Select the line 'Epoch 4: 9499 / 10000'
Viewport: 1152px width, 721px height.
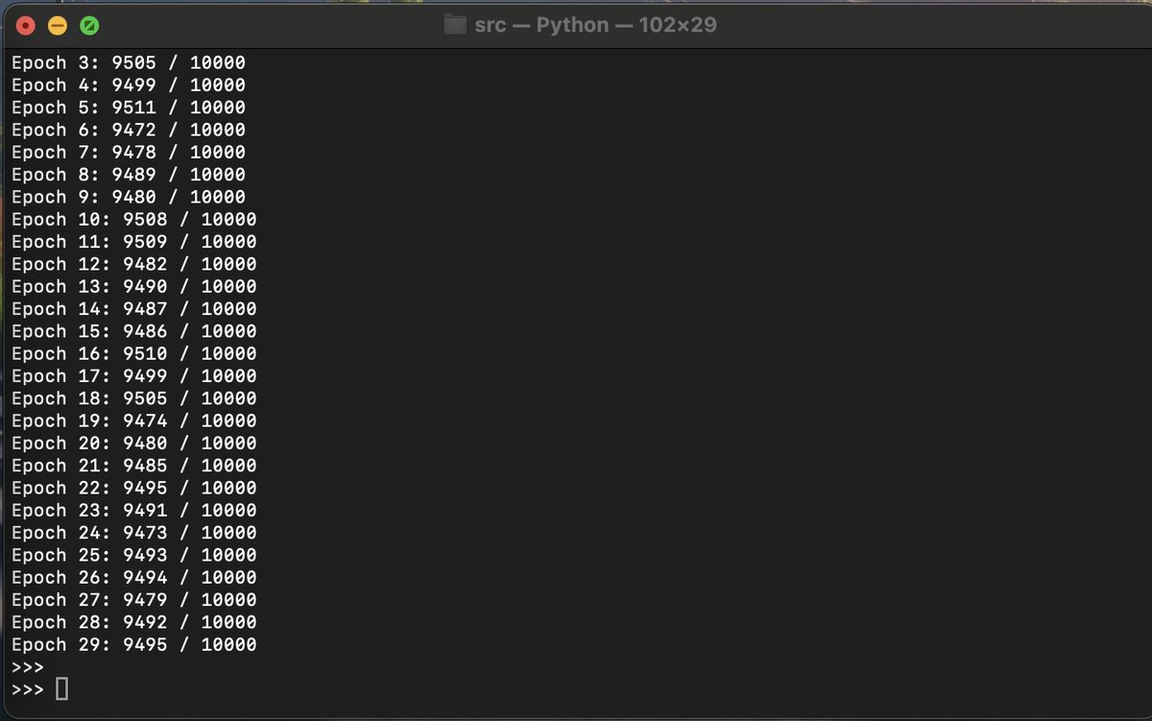click(x=129, y=85)
